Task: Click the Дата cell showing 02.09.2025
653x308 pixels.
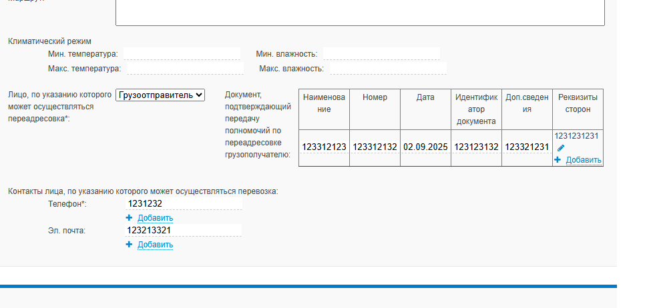Action: (x=425, y=147)
